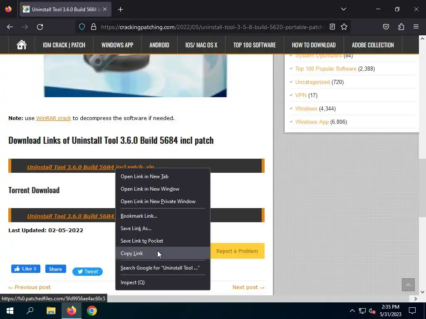Click Facebook Like button
This screenshot has height=319, width=426.
(26, 269)
